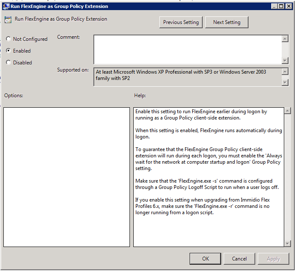Select the Enabled radio button

click(8, 51)
